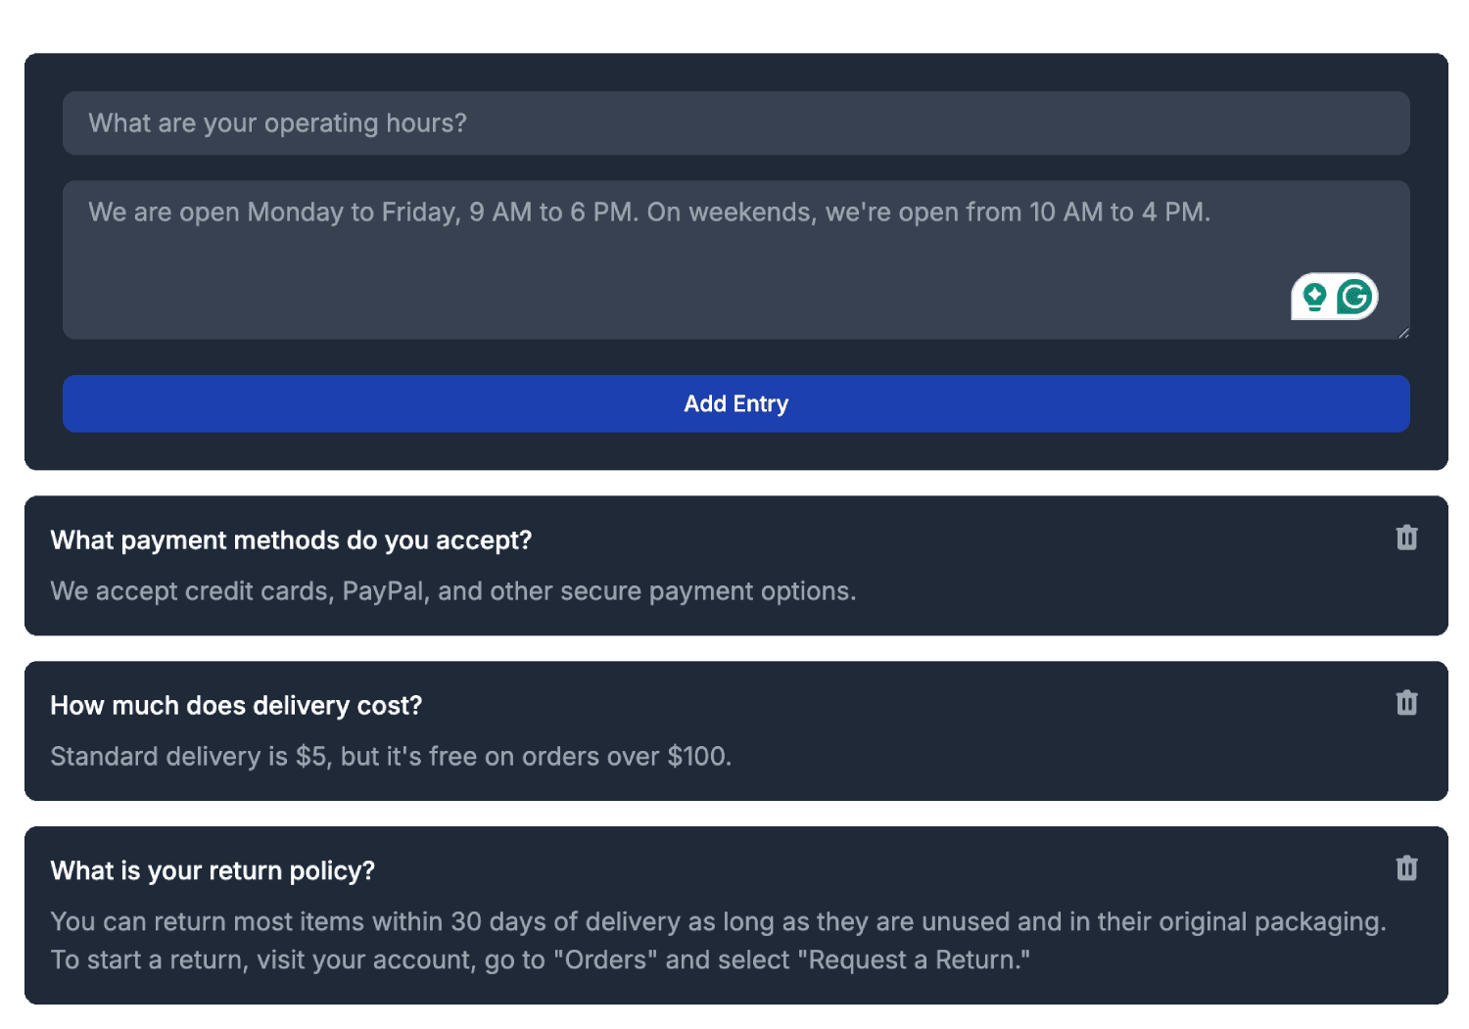Remove the return policy entry via trash icon
This screenshot has height=1029, width=1469.
click(1406, 868)
